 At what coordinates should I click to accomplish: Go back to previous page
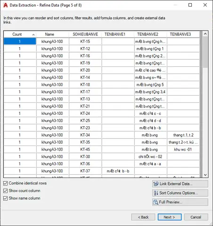coord(143,217)
